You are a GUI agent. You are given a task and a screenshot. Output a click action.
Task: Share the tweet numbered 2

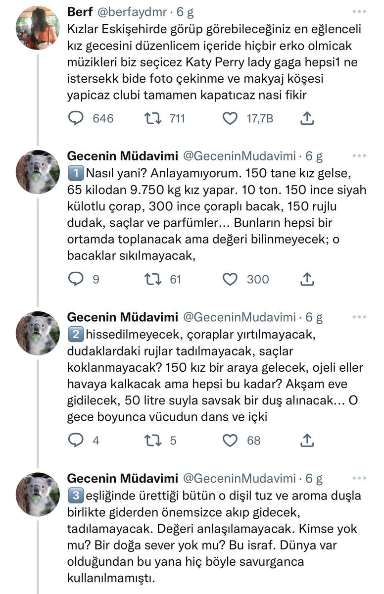click(x=307, y=440)
